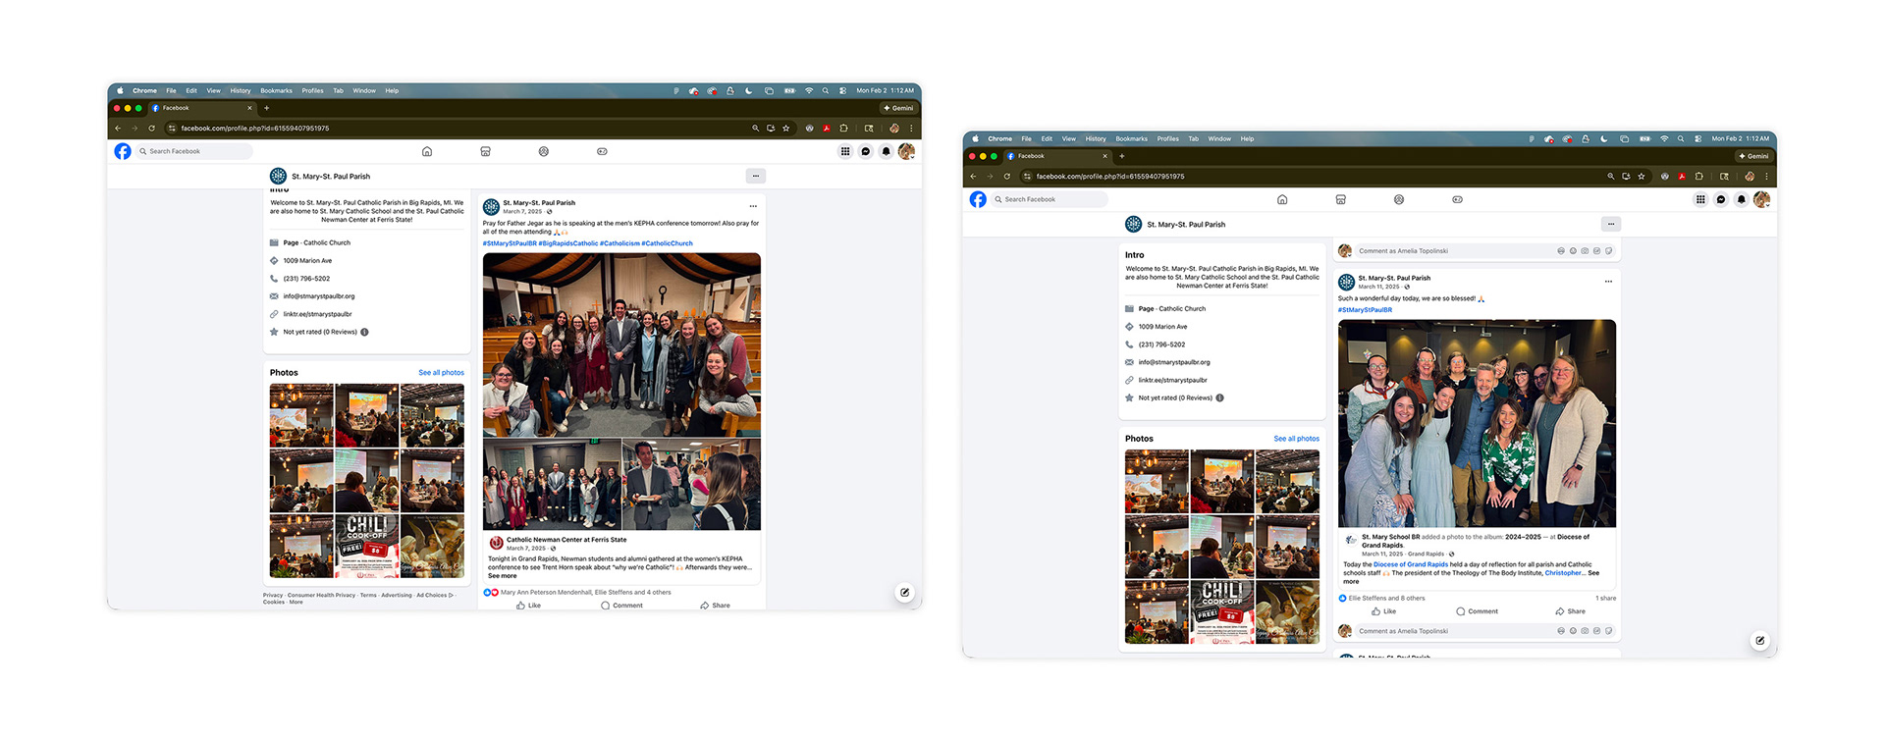This screenshot has width=1885, height=741.
Task: Open Marketplace icon in right window
Action: coord(1340,199)
